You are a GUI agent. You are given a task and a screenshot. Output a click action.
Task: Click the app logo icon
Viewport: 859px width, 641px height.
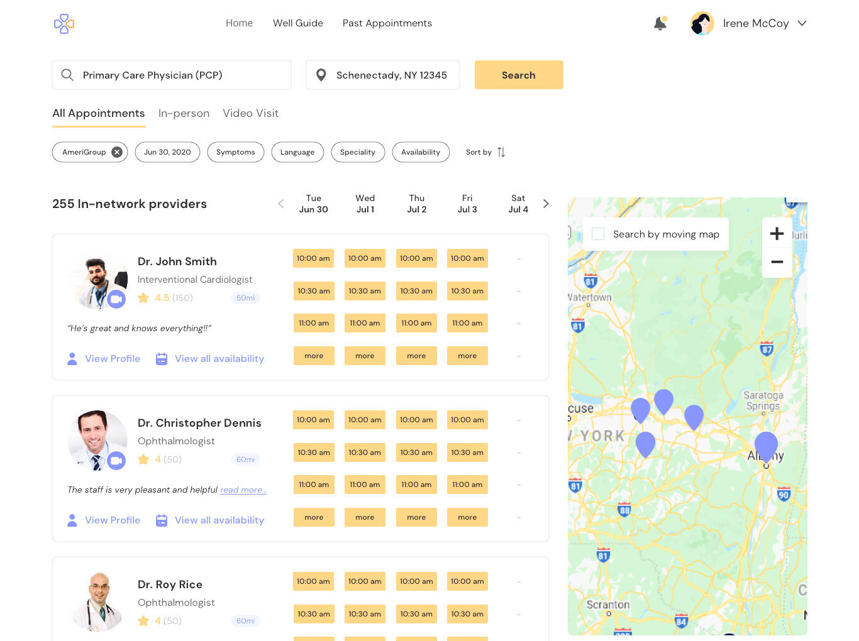click(64, 24)
